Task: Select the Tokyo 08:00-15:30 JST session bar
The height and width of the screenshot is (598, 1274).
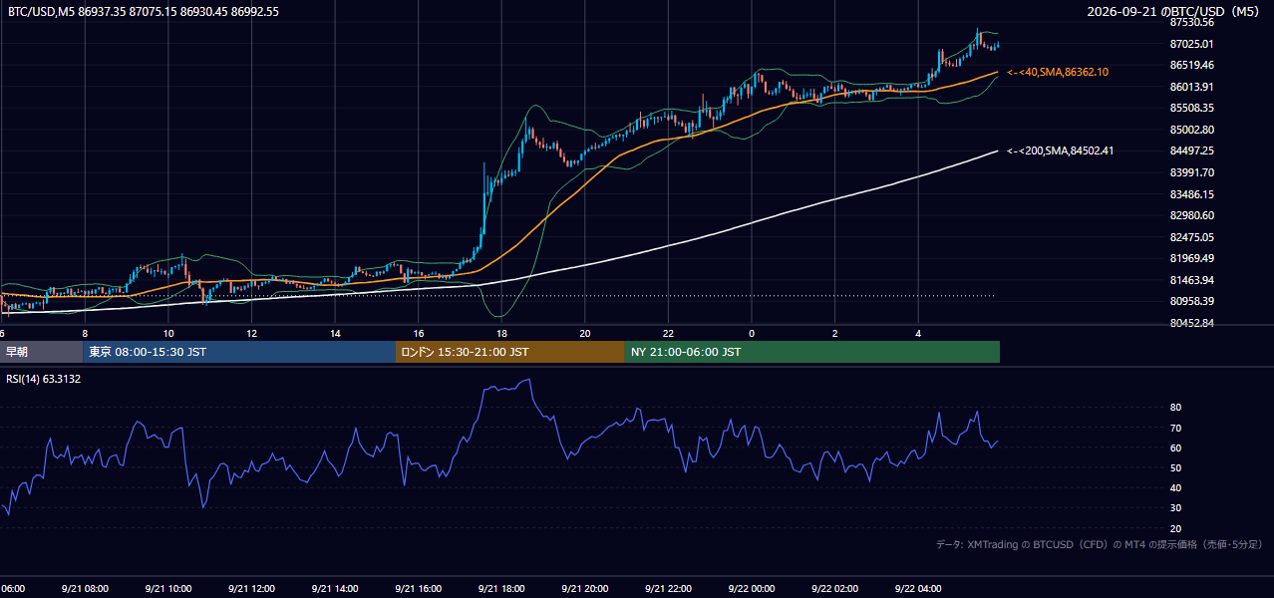Action: point(239,352)
